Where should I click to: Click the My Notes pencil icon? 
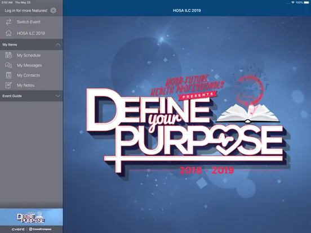click(8, 85)
